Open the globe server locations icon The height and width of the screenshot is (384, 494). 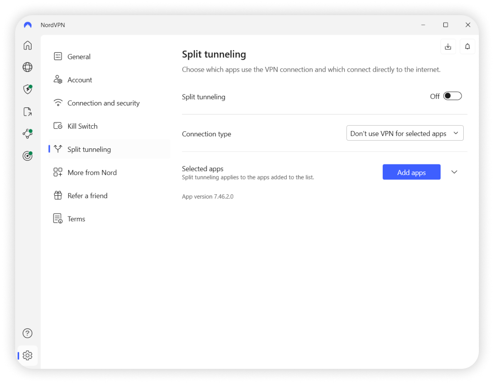tap(28, 67)
